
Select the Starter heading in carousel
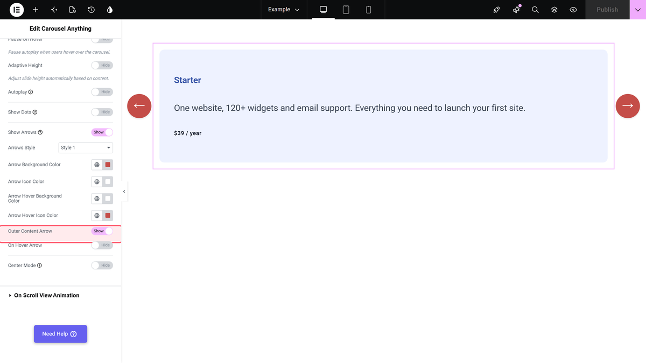tap(187, 80)
